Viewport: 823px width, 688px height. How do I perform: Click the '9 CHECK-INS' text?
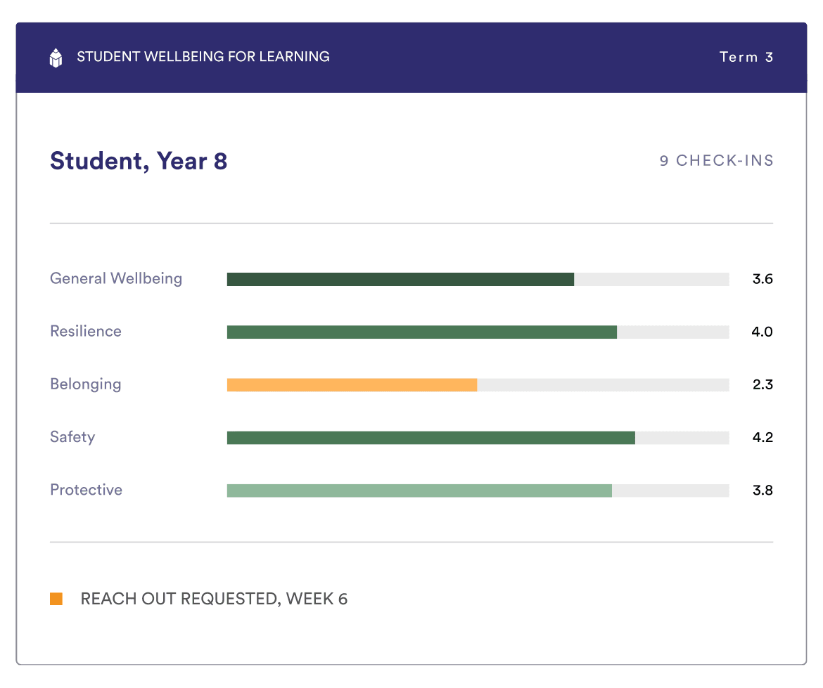[717, 160]
